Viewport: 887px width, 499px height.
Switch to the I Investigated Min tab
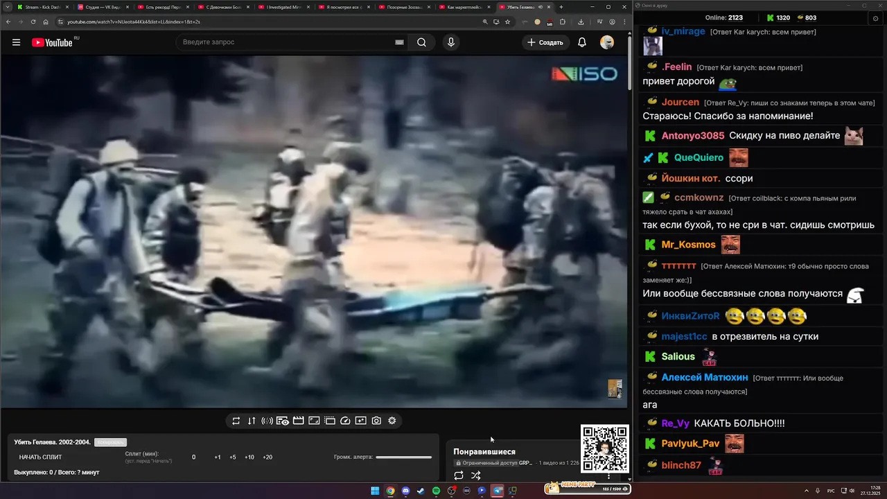pyautogui.click(x=282, y=7)
